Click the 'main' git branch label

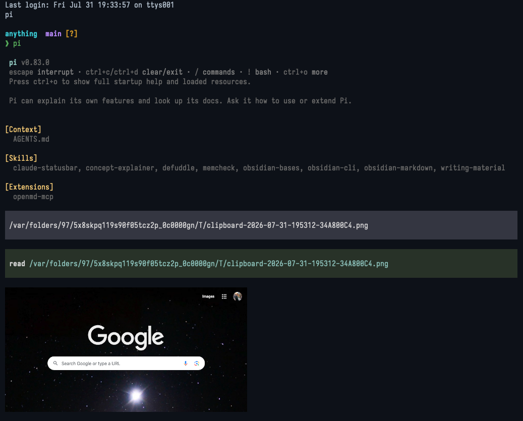click(53, 34)
